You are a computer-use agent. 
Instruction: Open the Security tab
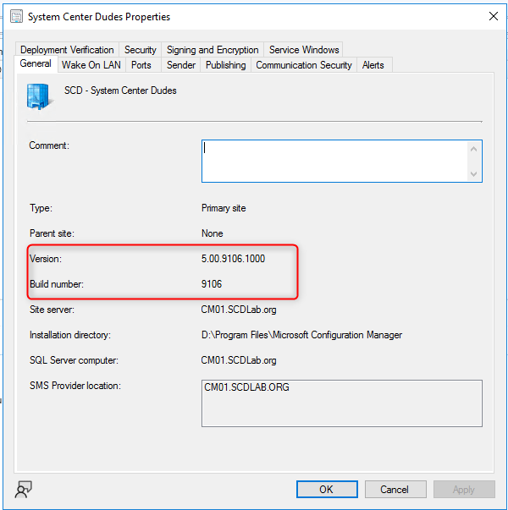pyautogui.click(x=141, y=50)
